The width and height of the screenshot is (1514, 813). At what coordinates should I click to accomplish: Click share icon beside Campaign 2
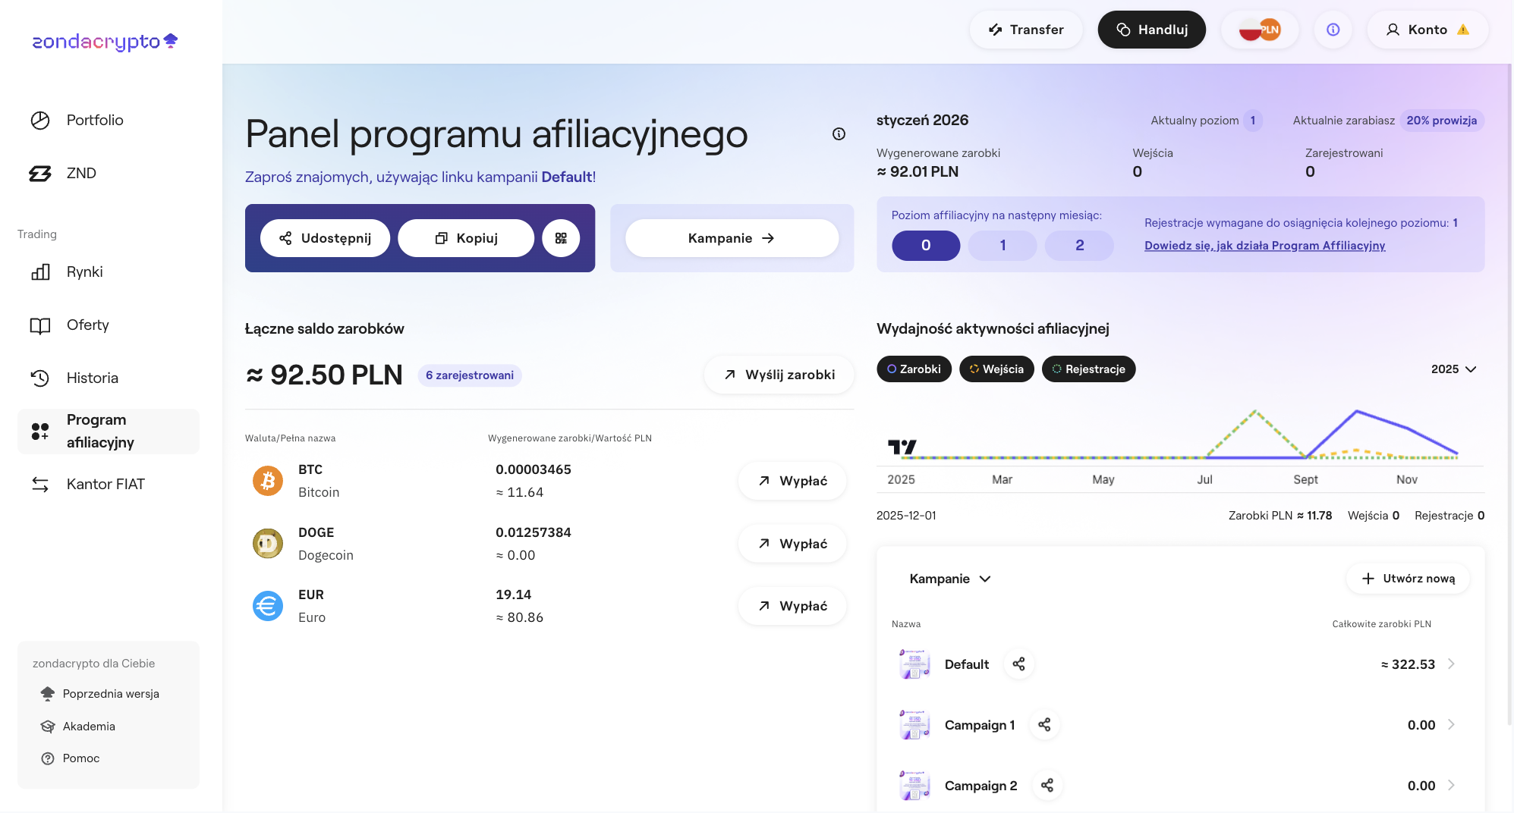1047,786
